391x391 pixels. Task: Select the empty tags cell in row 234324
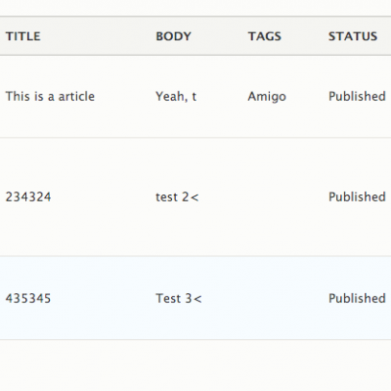click(x=282, y=197)
